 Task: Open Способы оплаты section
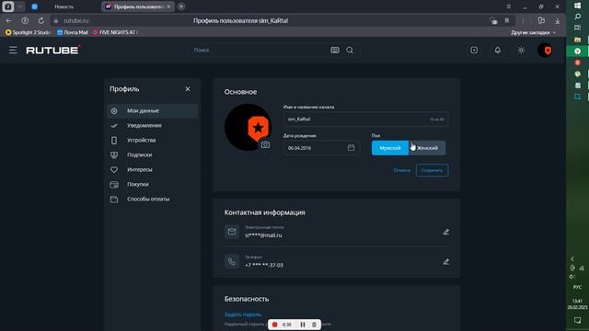click(152, 199)
